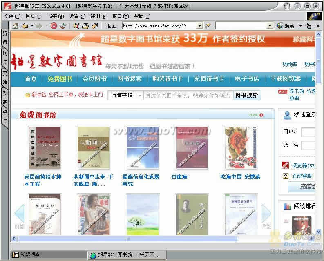Click the red more arrow in 免费图书馆 header
The height and width of the screenshot is (261, 324).
pos(261,115)
